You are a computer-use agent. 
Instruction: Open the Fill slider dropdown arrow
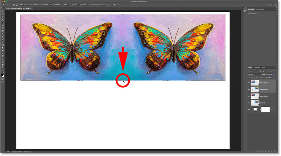[x=273, y=77]
